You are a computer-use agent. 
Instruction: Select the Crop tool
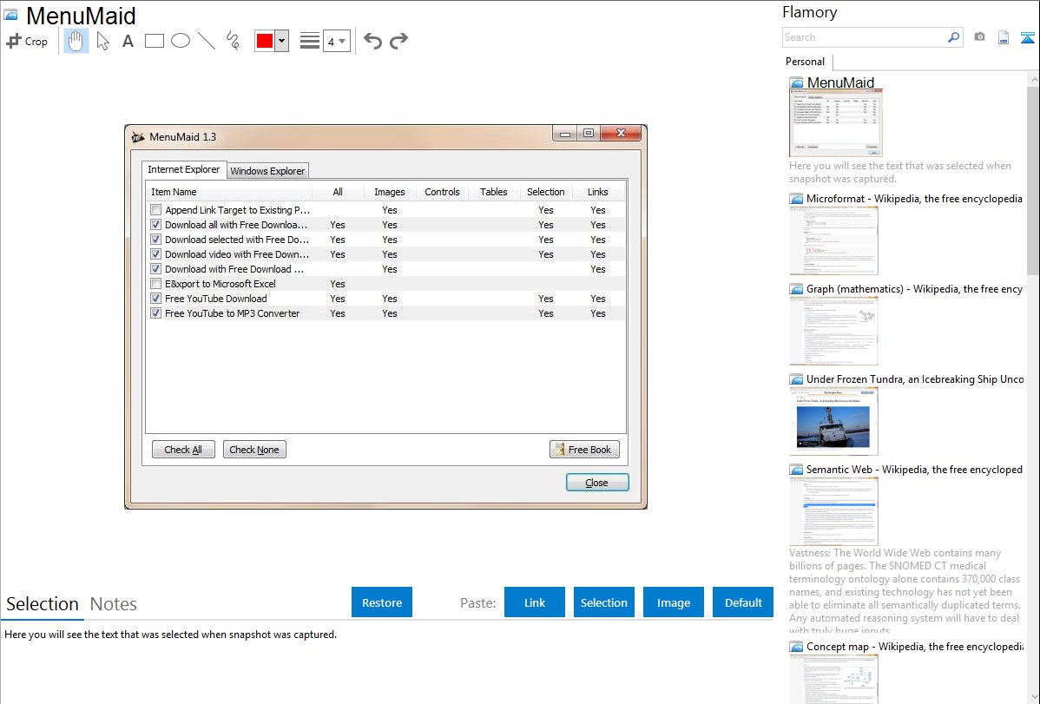click(x=27, y=41)
